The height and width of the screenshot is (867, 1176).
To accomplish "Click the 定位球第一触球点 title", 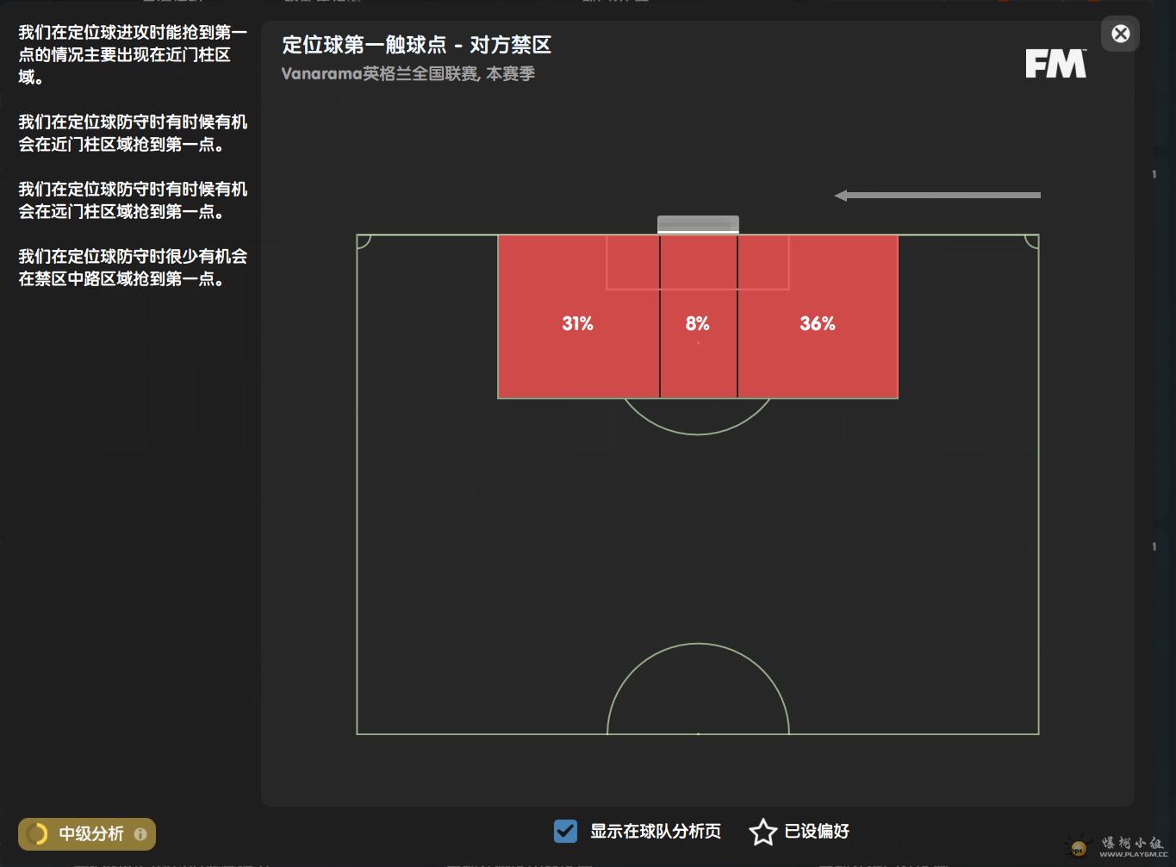I will coord(416,45).
